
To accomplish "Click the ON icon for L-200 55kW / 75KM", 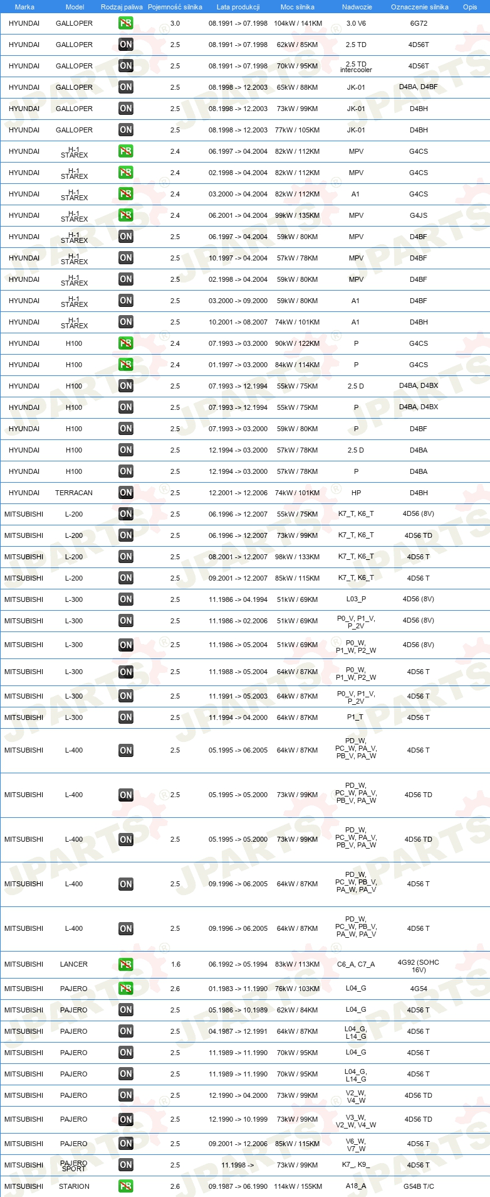I will 126,514.
